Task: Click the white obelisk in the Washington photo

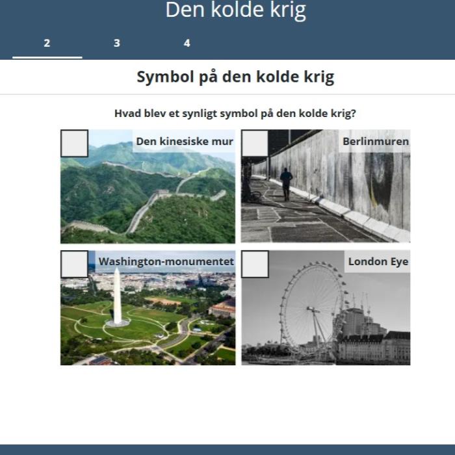Action: point(118,296)
